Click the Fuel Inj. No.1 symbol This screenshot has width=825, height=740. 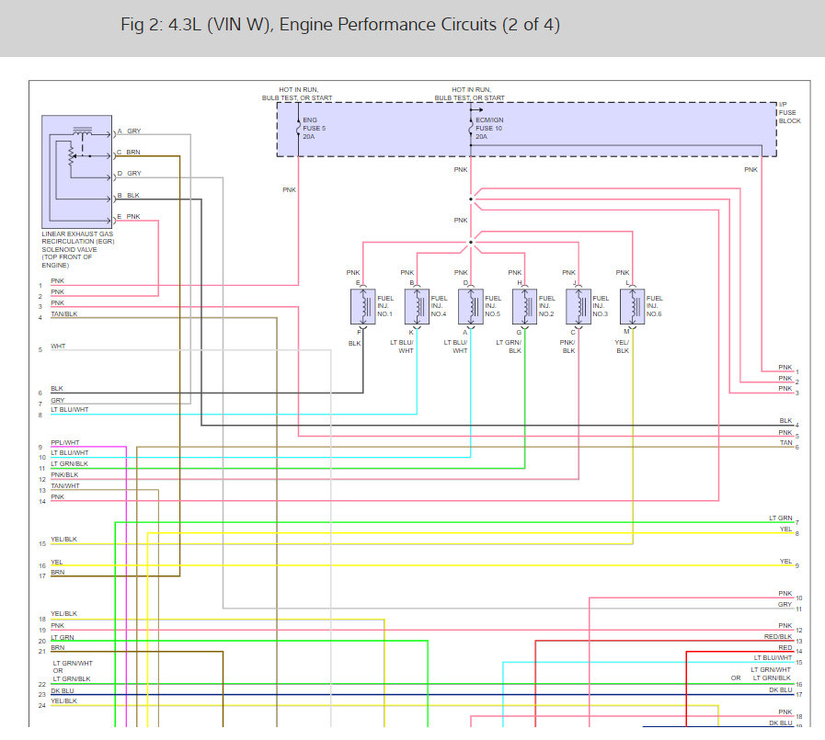click(x=363, y=307)
